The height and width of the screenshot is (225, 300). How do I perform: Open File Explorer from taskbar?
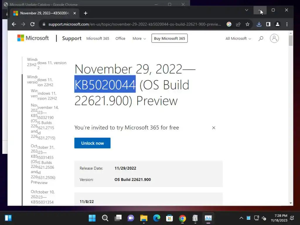pos(144,218)
